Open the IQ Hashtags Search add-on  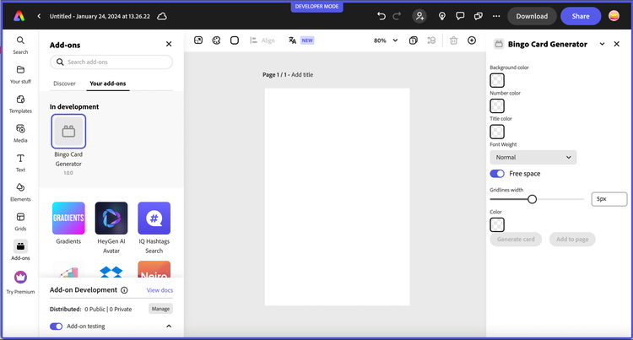click(154, 218)
